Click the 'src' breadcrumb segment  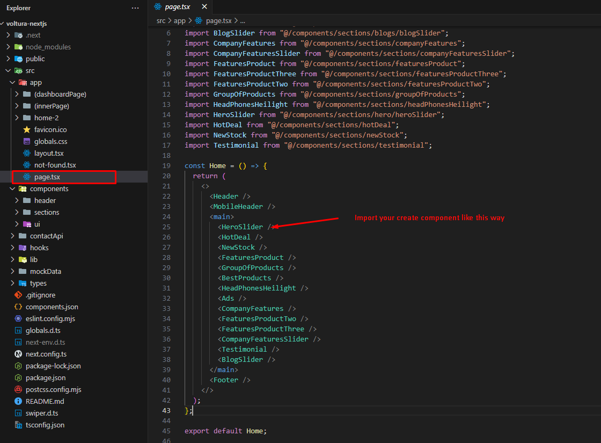(161, 20)
